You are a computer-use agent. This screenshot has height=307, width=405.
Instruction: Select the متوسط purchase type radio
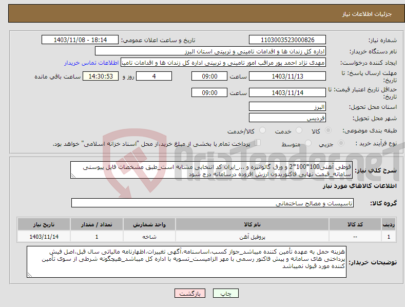308,143
